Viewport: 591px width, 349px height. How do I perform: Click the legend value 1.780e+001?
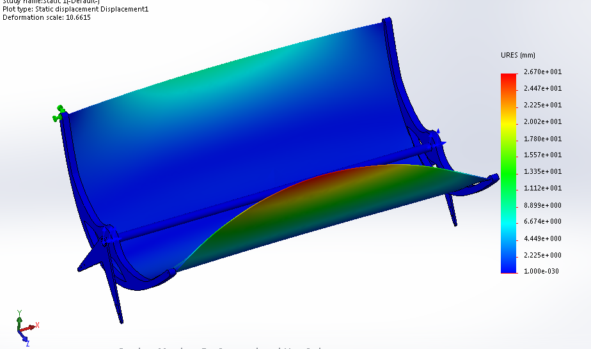pyautogui.click(x=542, y=139)
